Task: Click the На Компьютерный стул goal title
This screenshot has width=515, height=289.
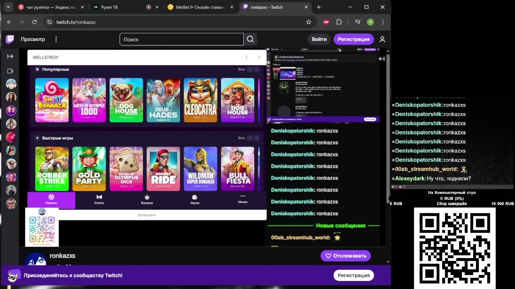Action: coord(452,193)
